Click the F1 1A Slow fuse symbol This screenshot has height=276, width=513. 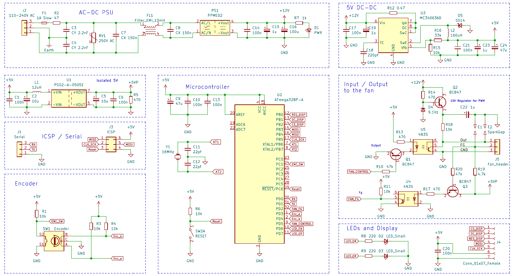pos(44,23)
